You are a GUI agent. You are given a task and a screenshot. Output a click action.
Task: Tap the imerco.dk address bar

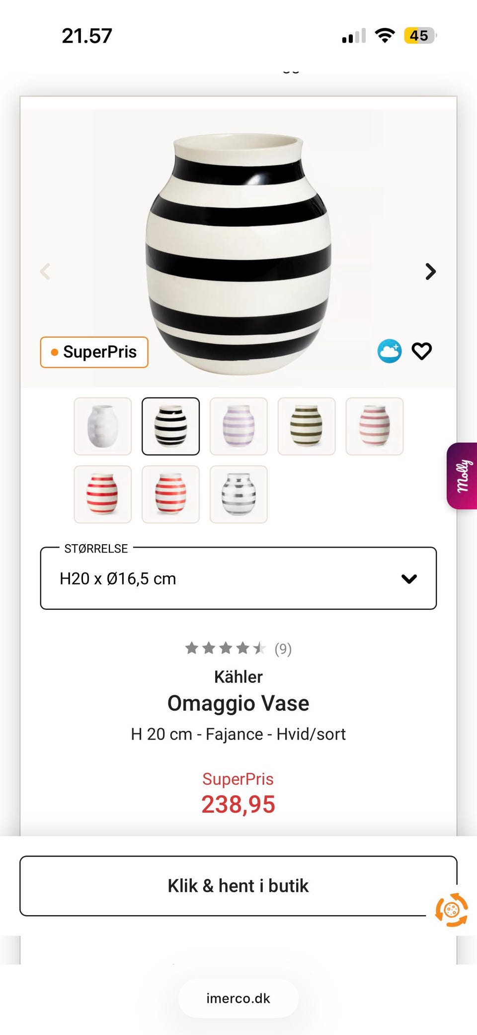coord(238,998)
